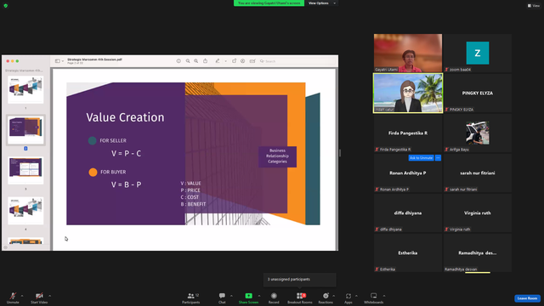
Task: Select diffa dhiyana participant tile
Action: click(x=408, y=213)
